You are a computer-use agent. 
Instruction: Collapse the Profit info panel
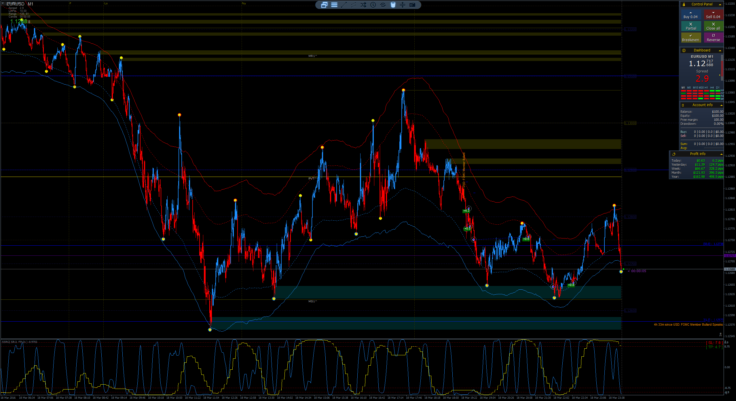pyautogui.click(x=721, y=154)
